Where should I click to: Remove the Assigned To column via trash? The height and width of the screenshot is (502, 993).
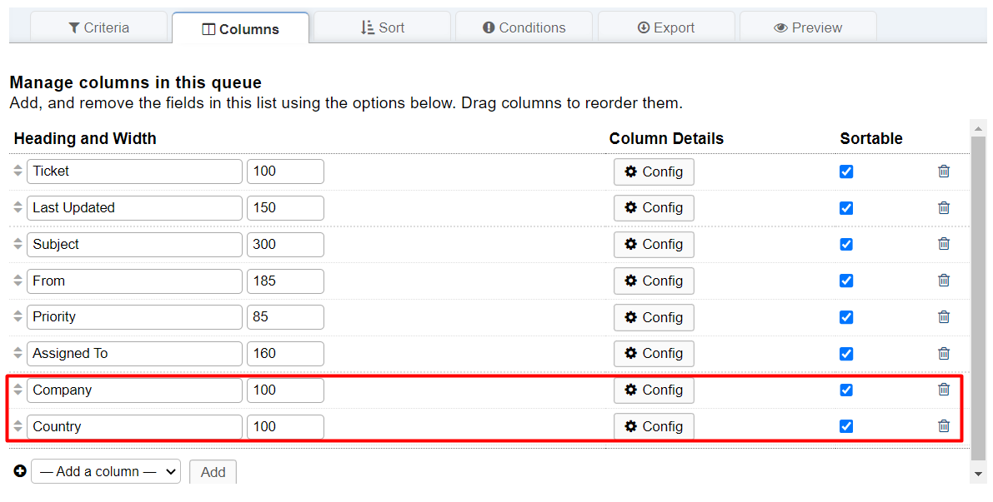[944, 354]
